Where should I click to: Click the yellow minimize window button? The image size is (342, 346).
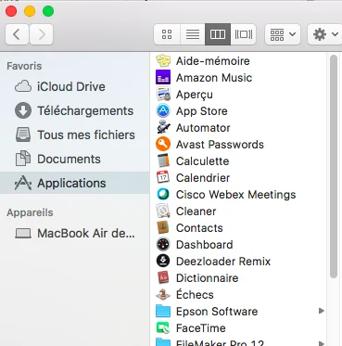(x=30, y=11)
